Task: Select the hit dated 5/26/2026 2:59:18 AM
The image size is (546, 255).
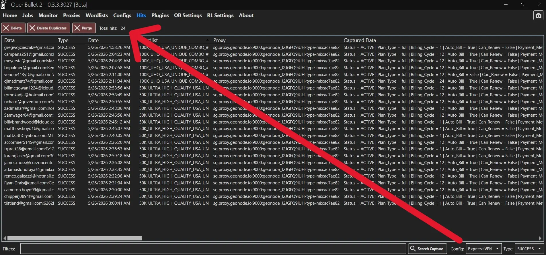Action: [x=272, y=156]
